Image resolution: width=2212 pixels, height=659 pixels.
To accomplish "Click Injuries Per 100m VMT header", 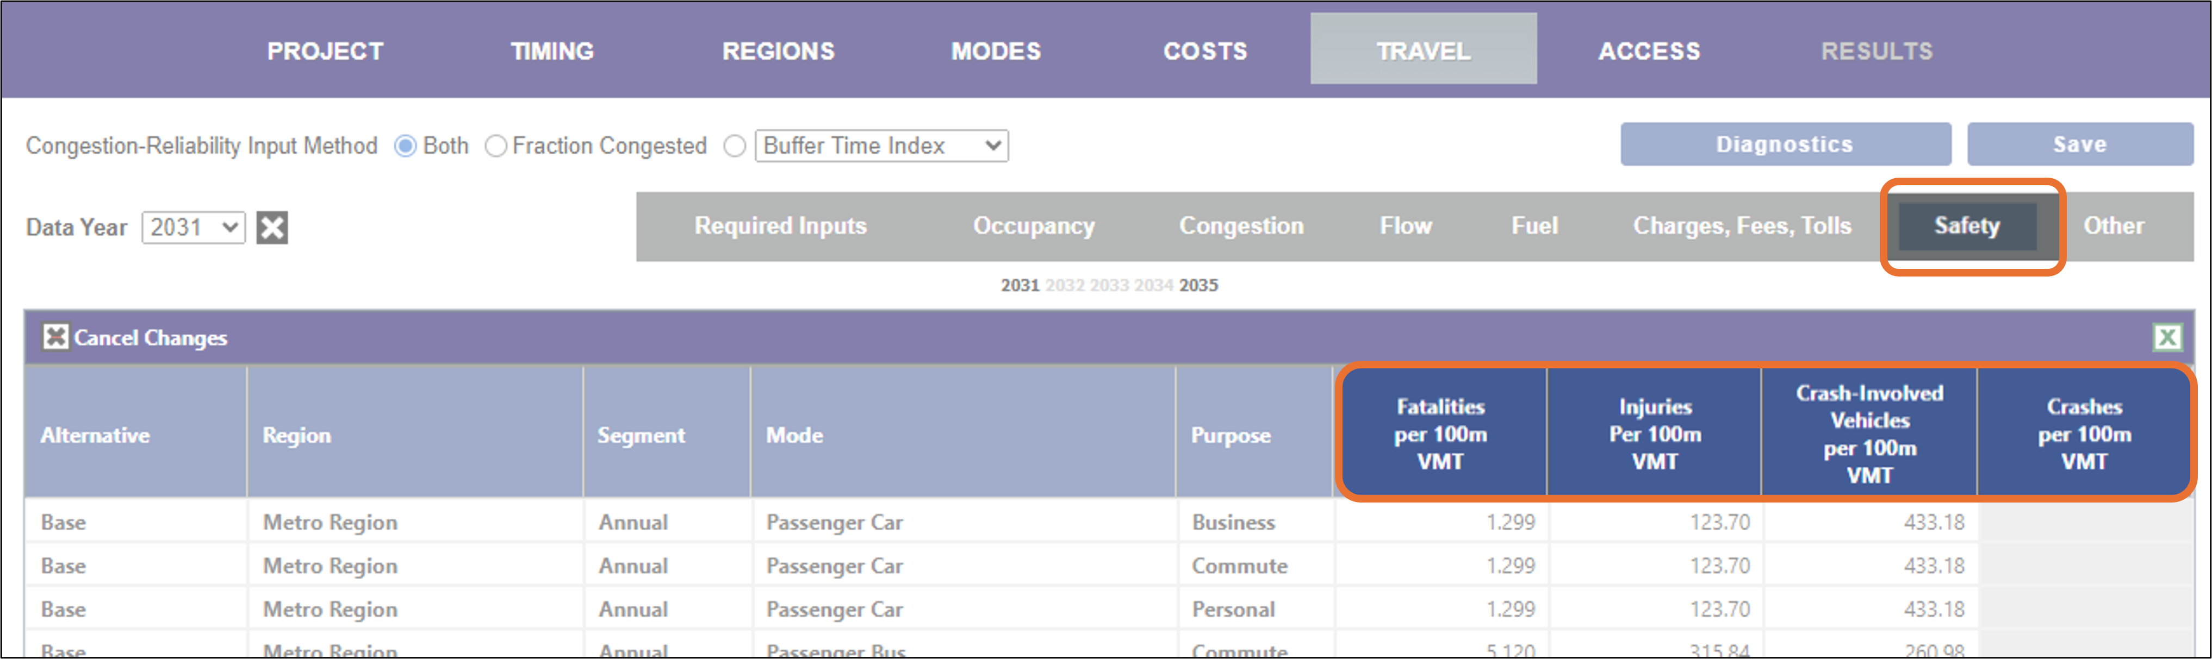I will point(1655,434).
